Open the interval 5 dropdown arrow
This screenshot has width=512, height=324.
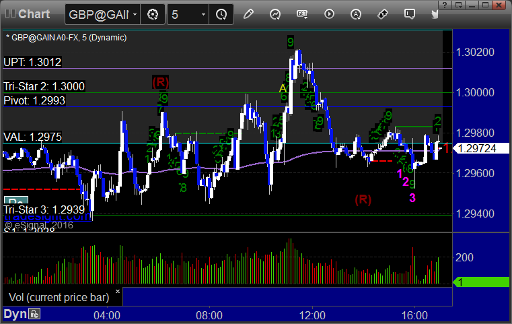[x=203, y=14]
